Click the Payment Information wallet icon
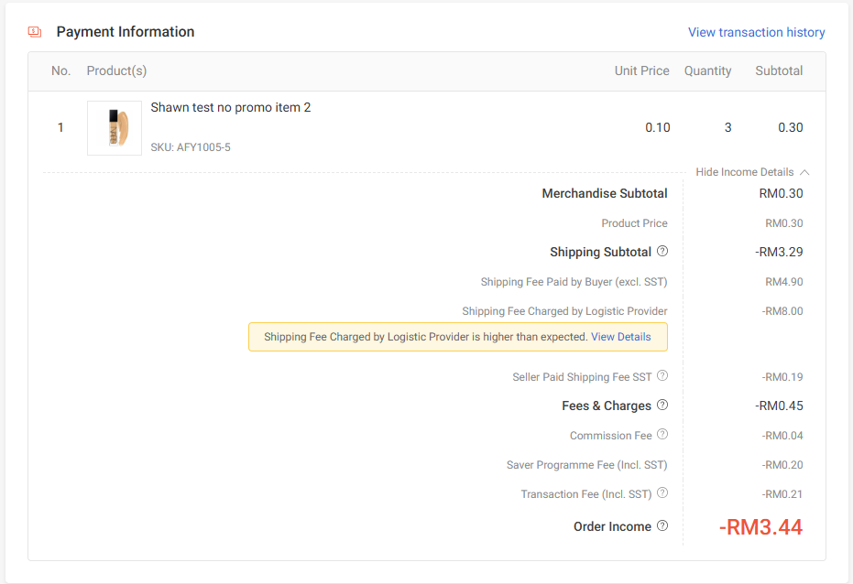Screen dimensions: 853x584 point(35,32)
